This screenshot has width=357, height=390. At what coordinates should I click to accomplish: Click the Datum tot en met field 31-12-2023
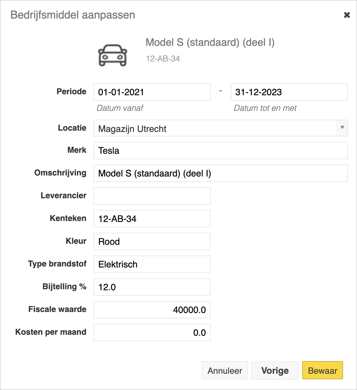point(289,92)
